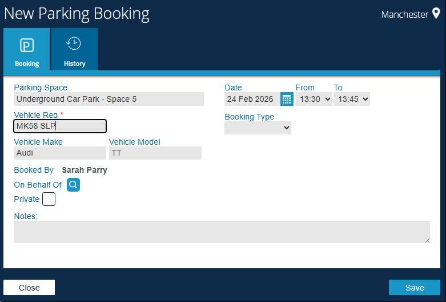Click the Manchester location name
This screenshot has width=446, height=302.
(404, 14)
